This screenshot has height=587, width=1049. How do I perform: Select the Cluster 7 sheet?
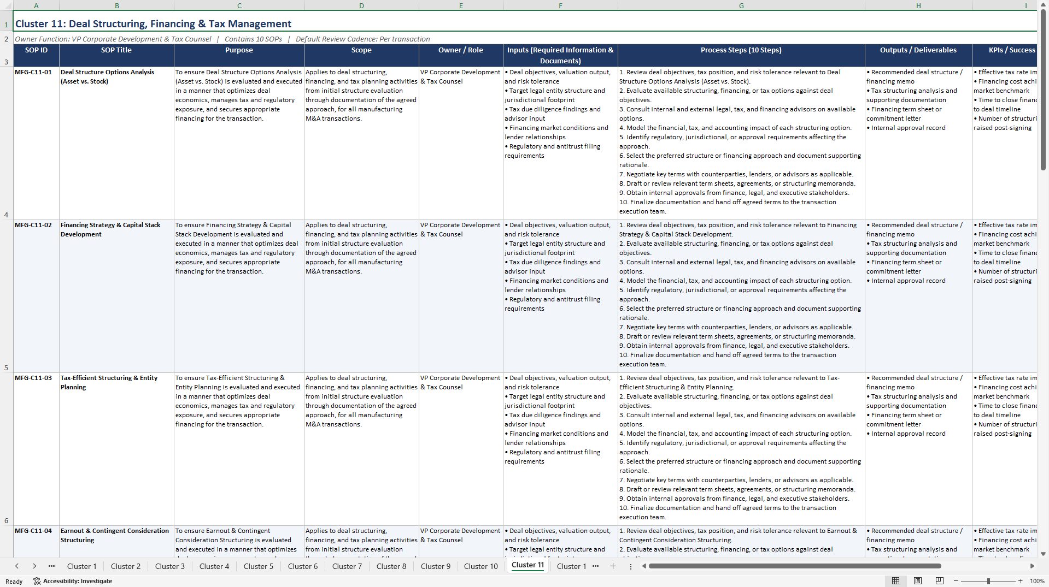pos(347,566)
